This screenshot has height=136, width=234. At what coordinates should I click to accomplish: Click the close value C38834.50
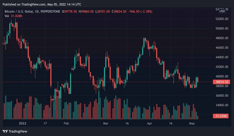[x=119, y=11]
